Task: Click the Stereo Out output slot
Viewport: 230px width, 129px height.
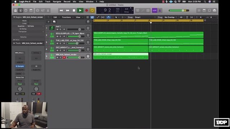Action: coord(20,77)
